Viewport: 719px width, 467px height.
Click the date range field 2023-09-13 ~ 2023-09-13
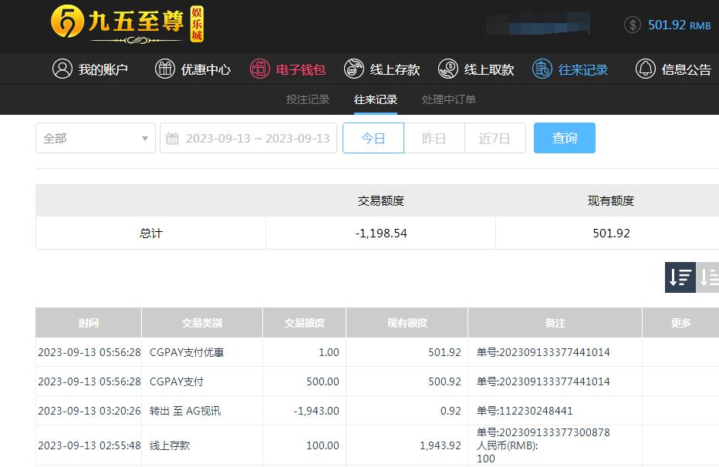tap(248, 138)
